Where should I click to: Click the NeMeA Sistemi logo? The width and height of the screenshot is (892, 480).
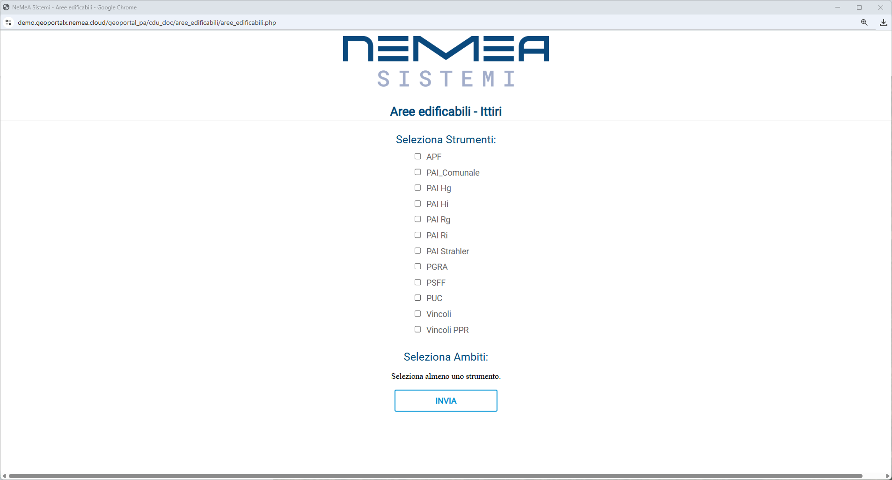coord(446,61)
